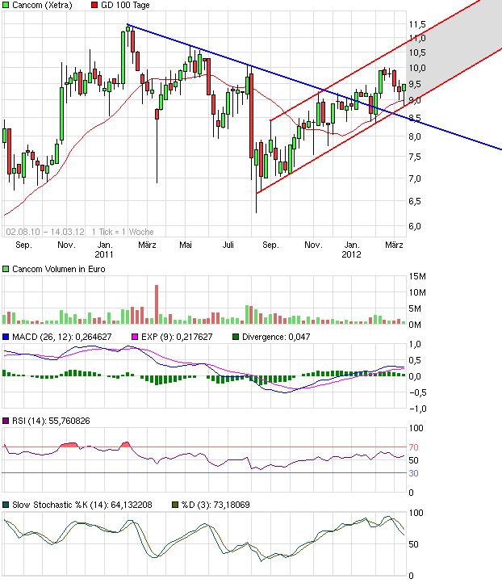
Task: Click the red 70 RSI threshold label
Action: tap(413, 447)
